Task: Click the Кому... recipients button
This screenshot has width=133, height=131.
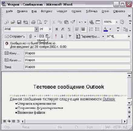Action: [12, 53]
